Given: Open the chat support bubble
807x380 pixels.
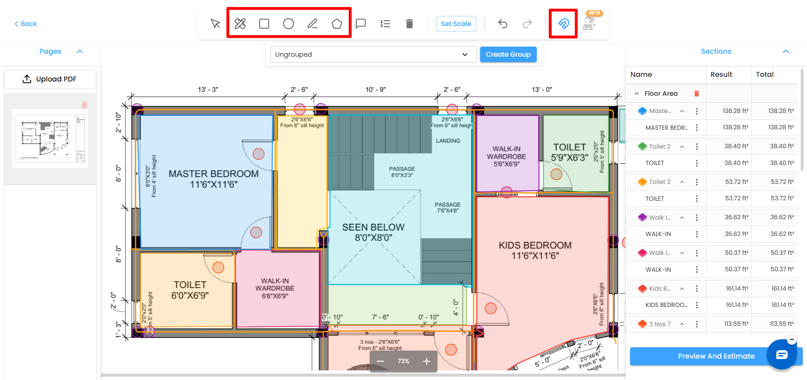Looking at the screenshot, I should 782,355.
